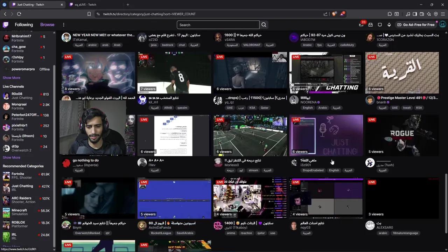Click the tab search archive icon in toolbar
This screenshot has height=252, width=448.
pos(397,14)
